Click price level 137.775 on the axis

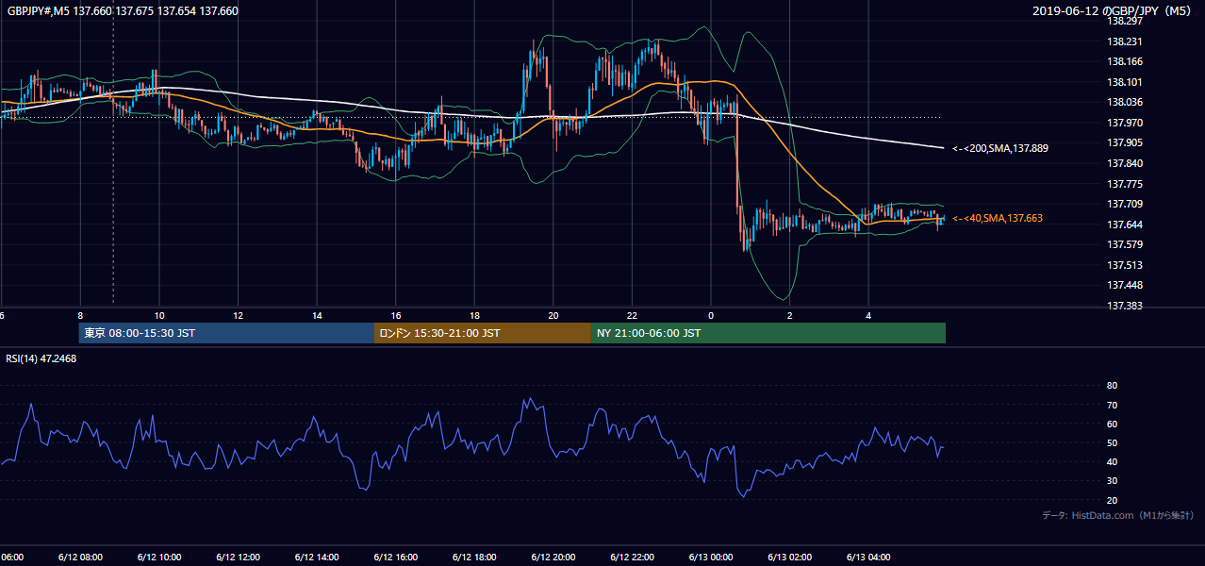pyautogui.click(x=1125, y=184)
